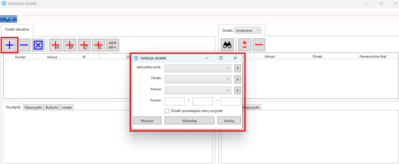399x164 pixels.
Task: Expand the 'Arkusz' dropdown list
Action: (198, 90)
